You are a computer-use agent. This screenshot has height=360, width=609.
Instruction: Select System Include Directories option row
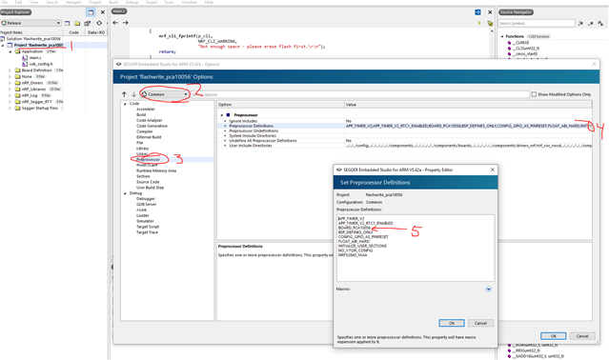click(x=404, y=136)
